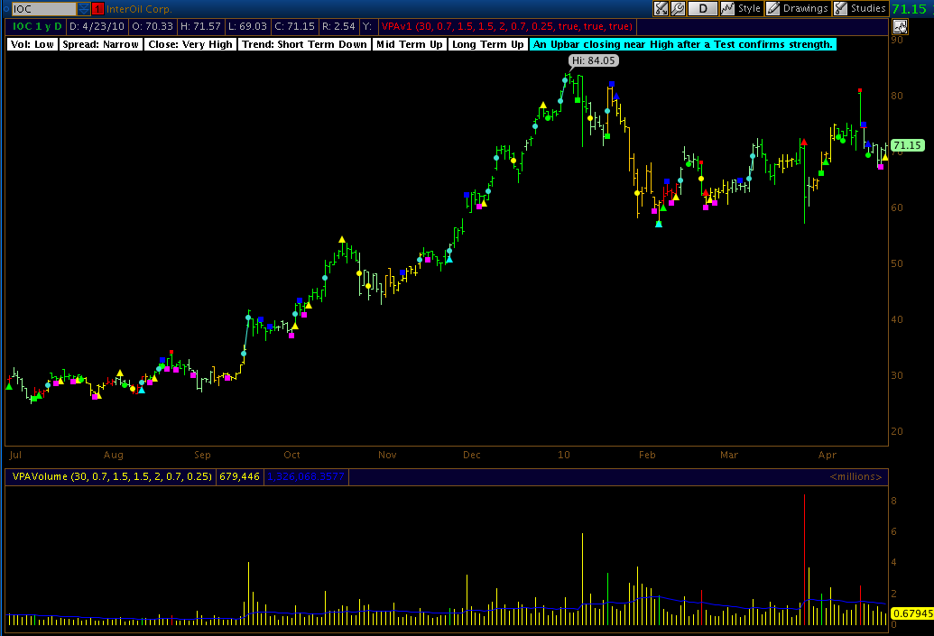Click the yellow 0.67945 volume axis tag

(912, 613)
